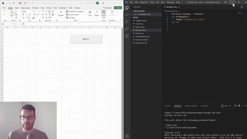Open the Cell Styles dropdown

point(71,18)
